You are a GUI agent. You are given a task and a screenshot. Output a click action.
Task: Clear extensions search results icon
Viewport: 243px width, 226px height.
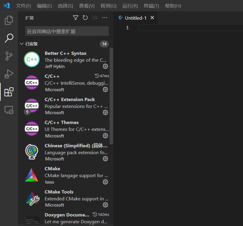pyautogui.click(x=95, y=18)
